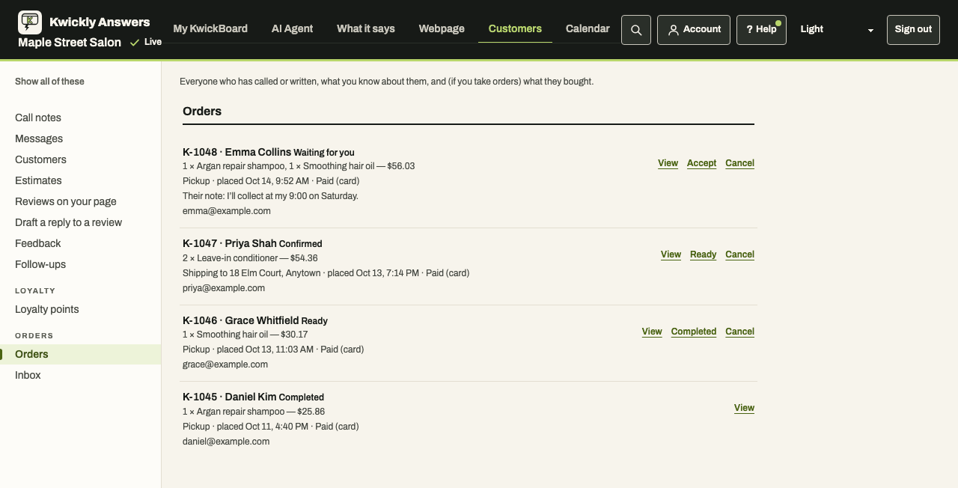Cancel Emma Collins' order K-1048
Screen dimensions: 958x488
point(739,163)
